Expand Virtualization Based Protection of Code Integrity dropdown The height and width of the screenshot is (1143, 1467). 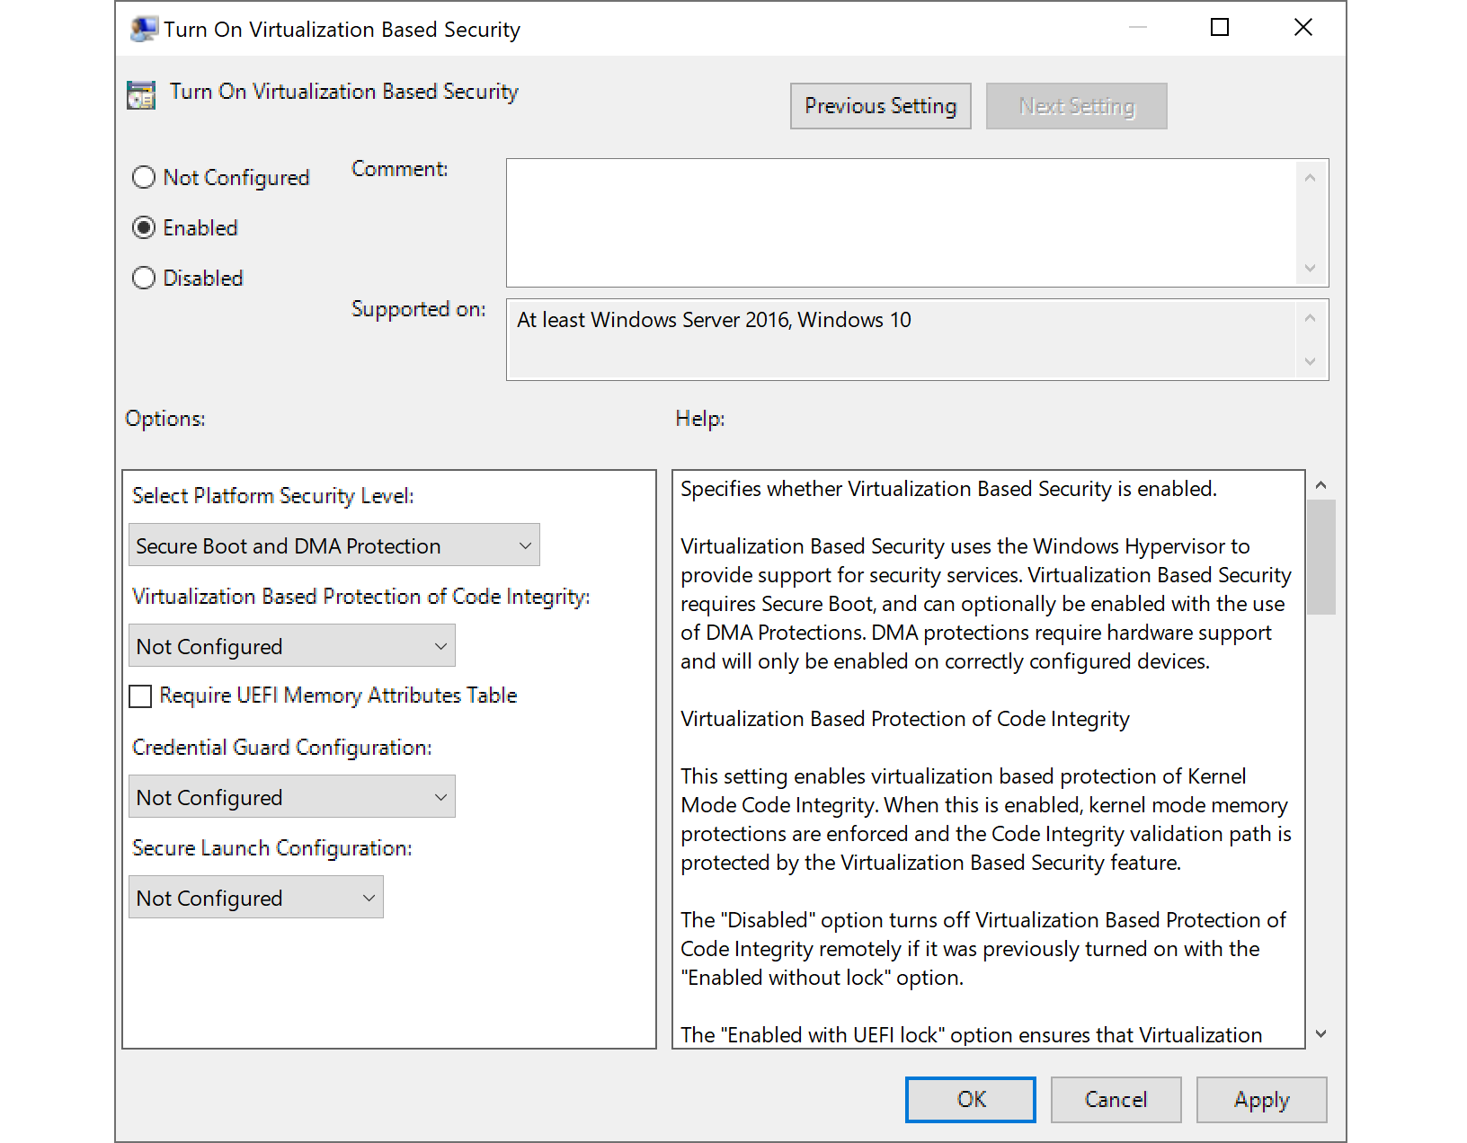point(291,646)
